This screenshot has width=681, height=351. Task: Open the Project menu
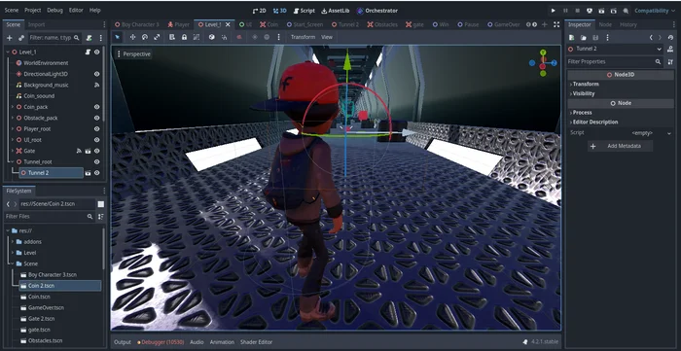(32, 10)
